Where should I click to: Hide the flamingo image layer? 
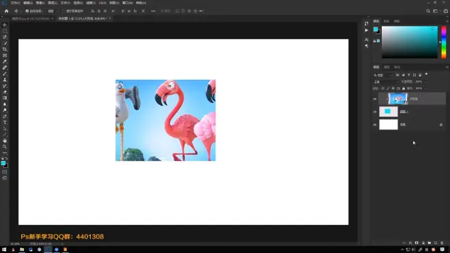point(375,99)
